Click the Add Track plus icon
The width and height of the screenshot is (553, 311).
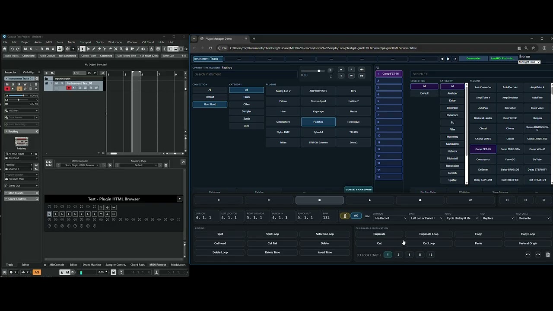(x=47, y=73)
